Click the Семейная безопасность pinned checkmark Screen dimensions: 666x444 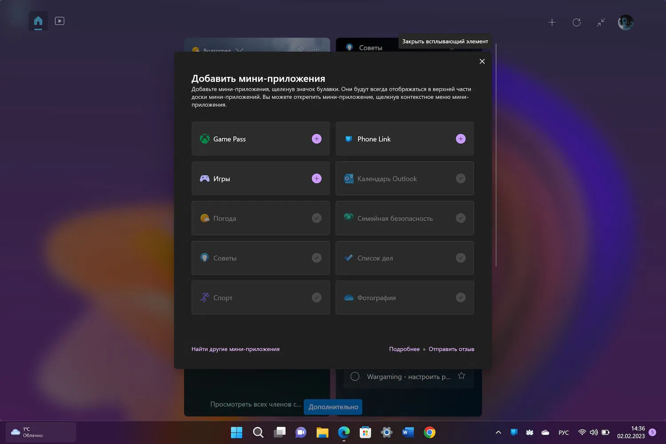[461, 218]
